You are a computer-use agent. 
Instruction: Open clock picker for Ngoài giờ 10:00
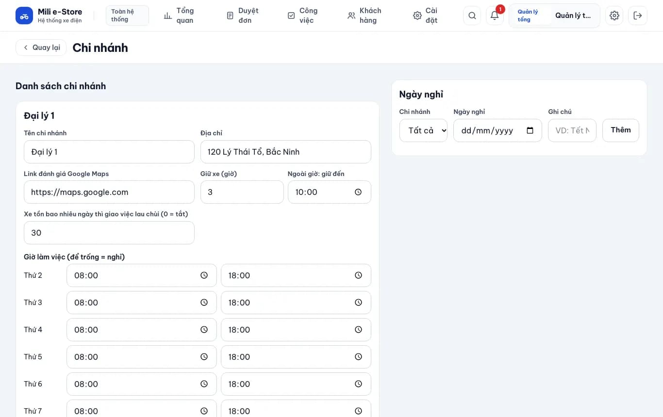[358, 192]
